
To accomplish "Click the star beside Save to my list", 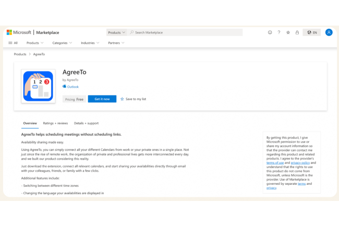I will (122, 99).
